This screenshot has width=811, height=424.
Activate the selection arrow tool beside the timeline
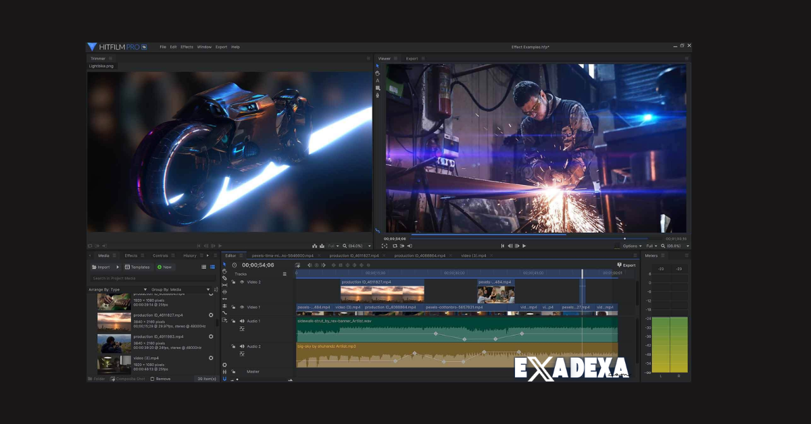pyautogui.click(x=225, y=265)
